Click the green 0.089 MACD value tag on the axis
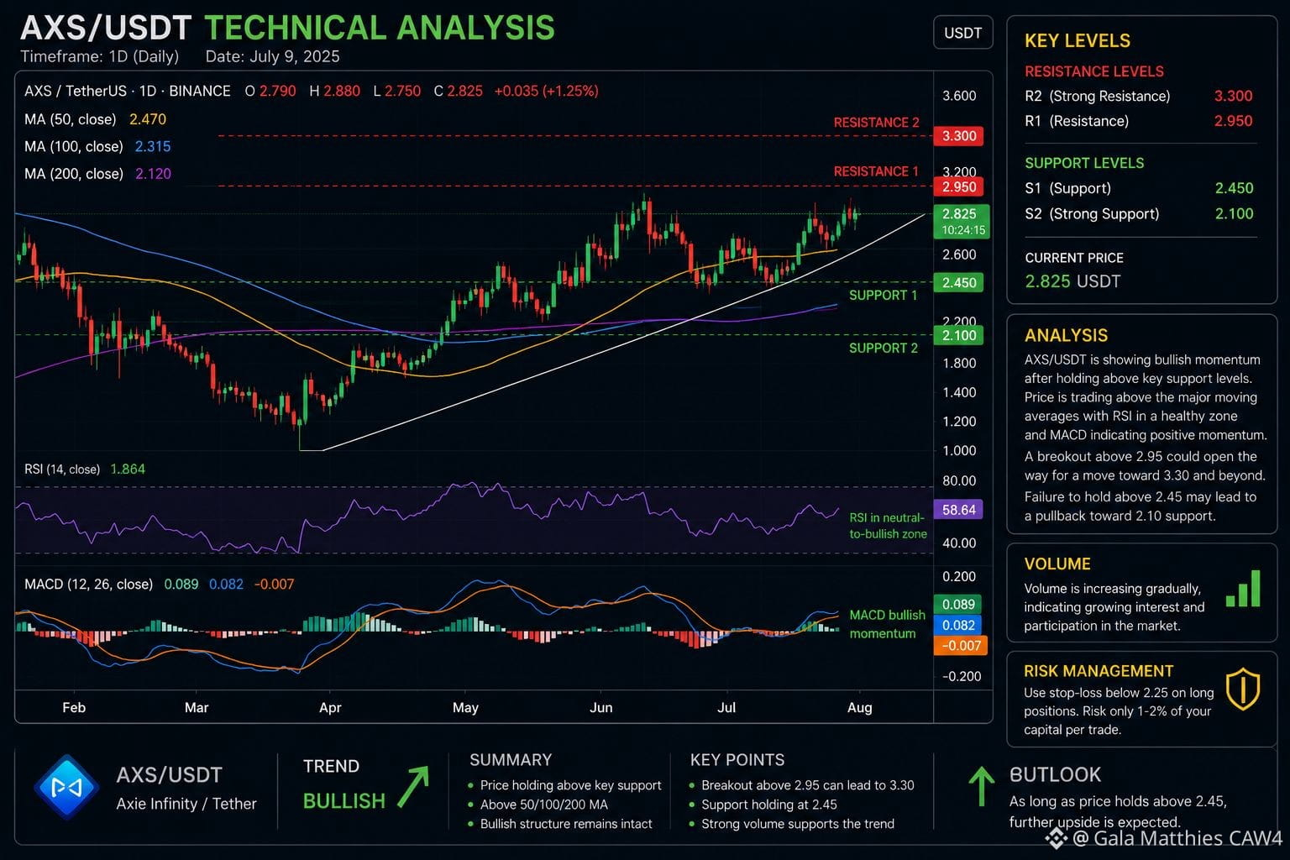Image resolution: width=1290 pixels, height=860 pixels. pyautogui.click(x=958, y=605)
